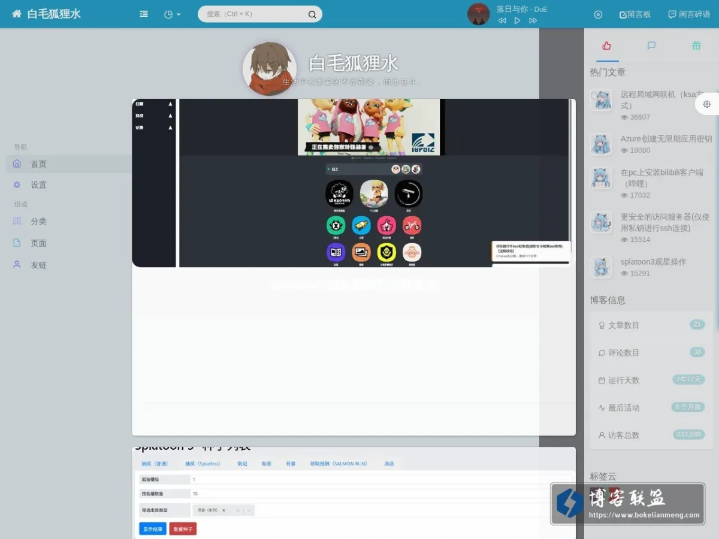The image size is (719, 539).
Task: Click the blue 显示结果 button
Action: click(x=153, y=529)
